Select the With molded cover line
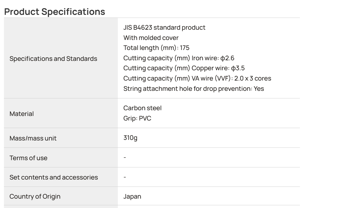Screen dimensions: 349x208 click(151, 38)
